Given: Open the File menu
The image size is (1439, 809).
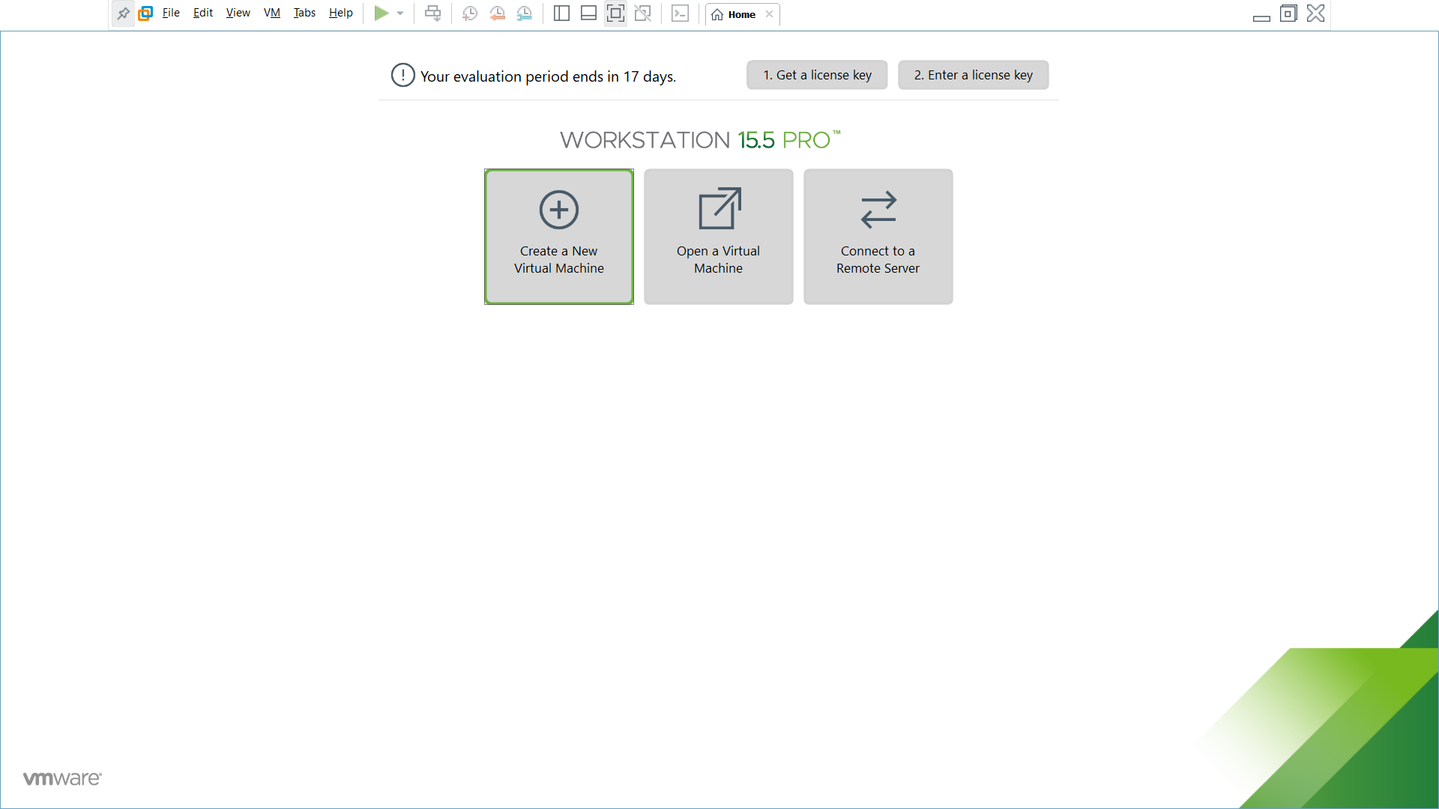Looking at the screenshot, I should 171,13.
